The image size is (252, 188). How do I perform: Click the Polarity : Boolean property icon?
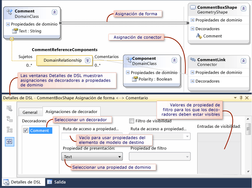(135, 79)
